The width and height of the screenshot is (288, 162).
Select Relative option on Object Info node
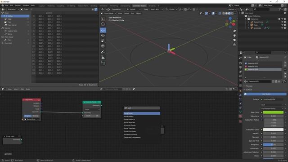[x=36, y=116]
